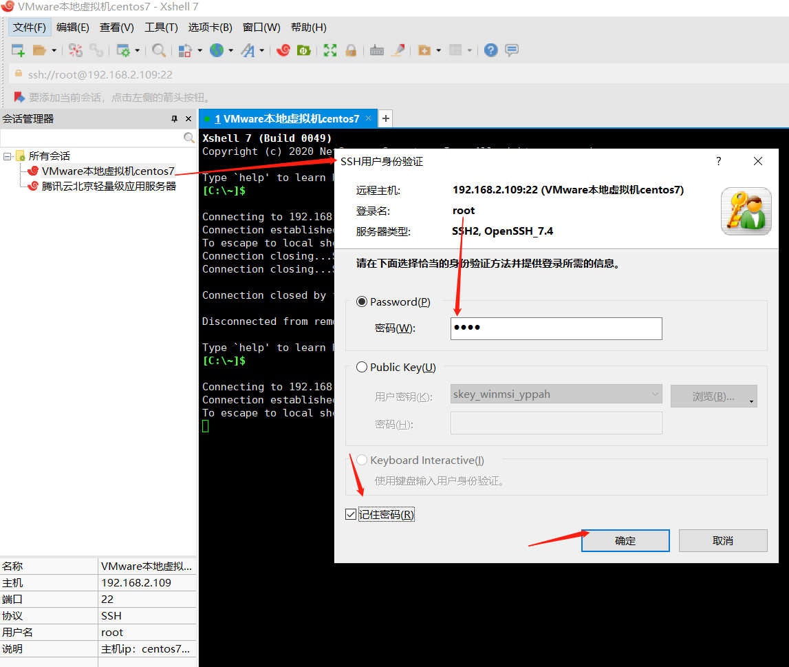This screenshot has height=667, width=789.
Task: Click the new folder toolbar icon
Action: (424, 50)
